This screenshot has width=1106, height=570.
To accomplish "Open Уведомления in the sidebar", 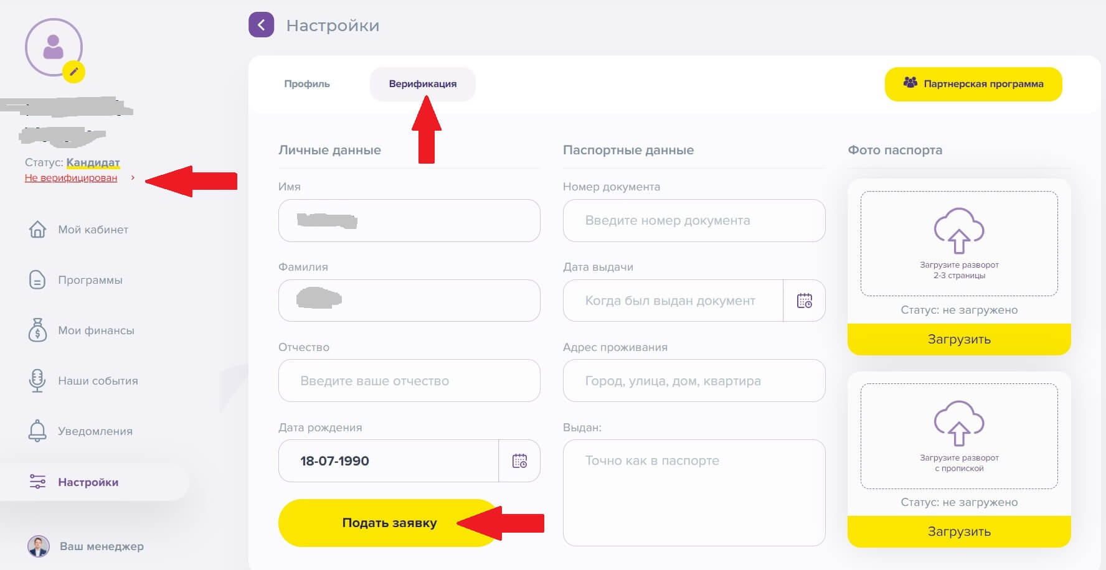I will tap(95, 431).
